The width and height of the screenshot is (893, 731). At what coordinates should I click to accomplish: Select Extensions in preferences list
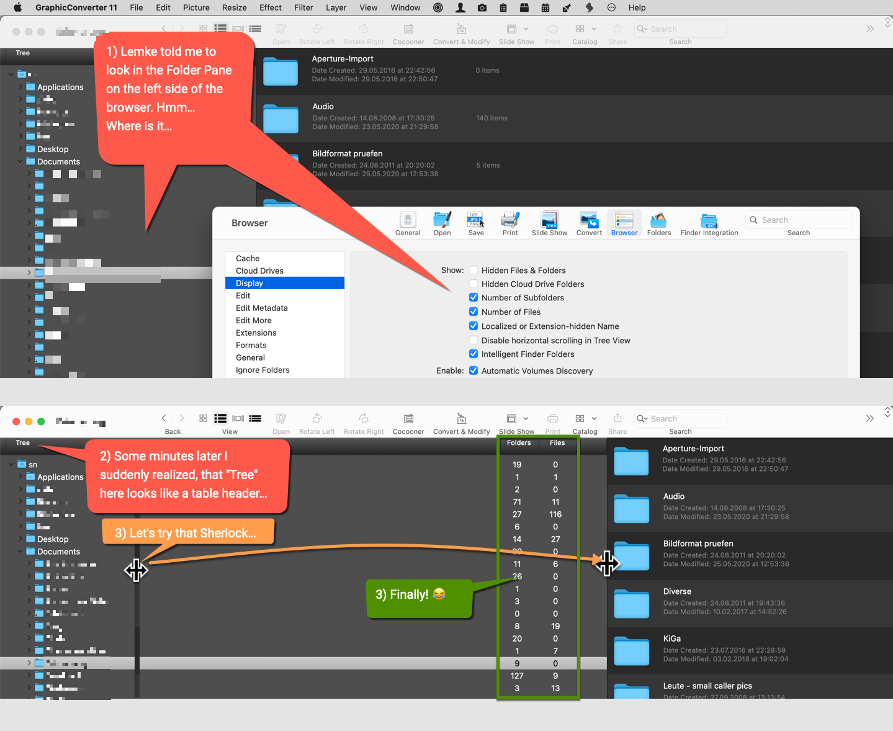pos(285,333)
